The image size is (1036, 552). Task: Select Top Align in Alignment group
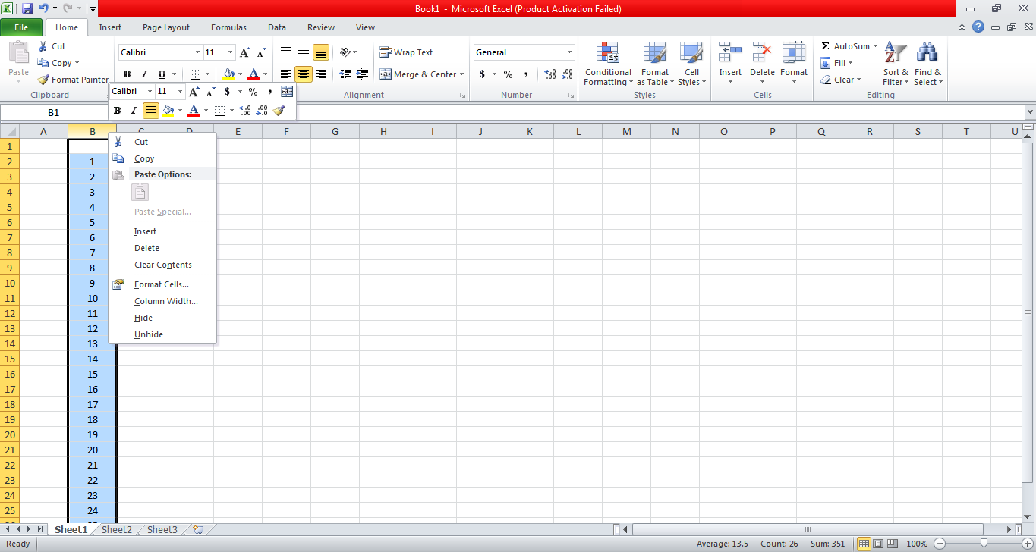point(286,52)
